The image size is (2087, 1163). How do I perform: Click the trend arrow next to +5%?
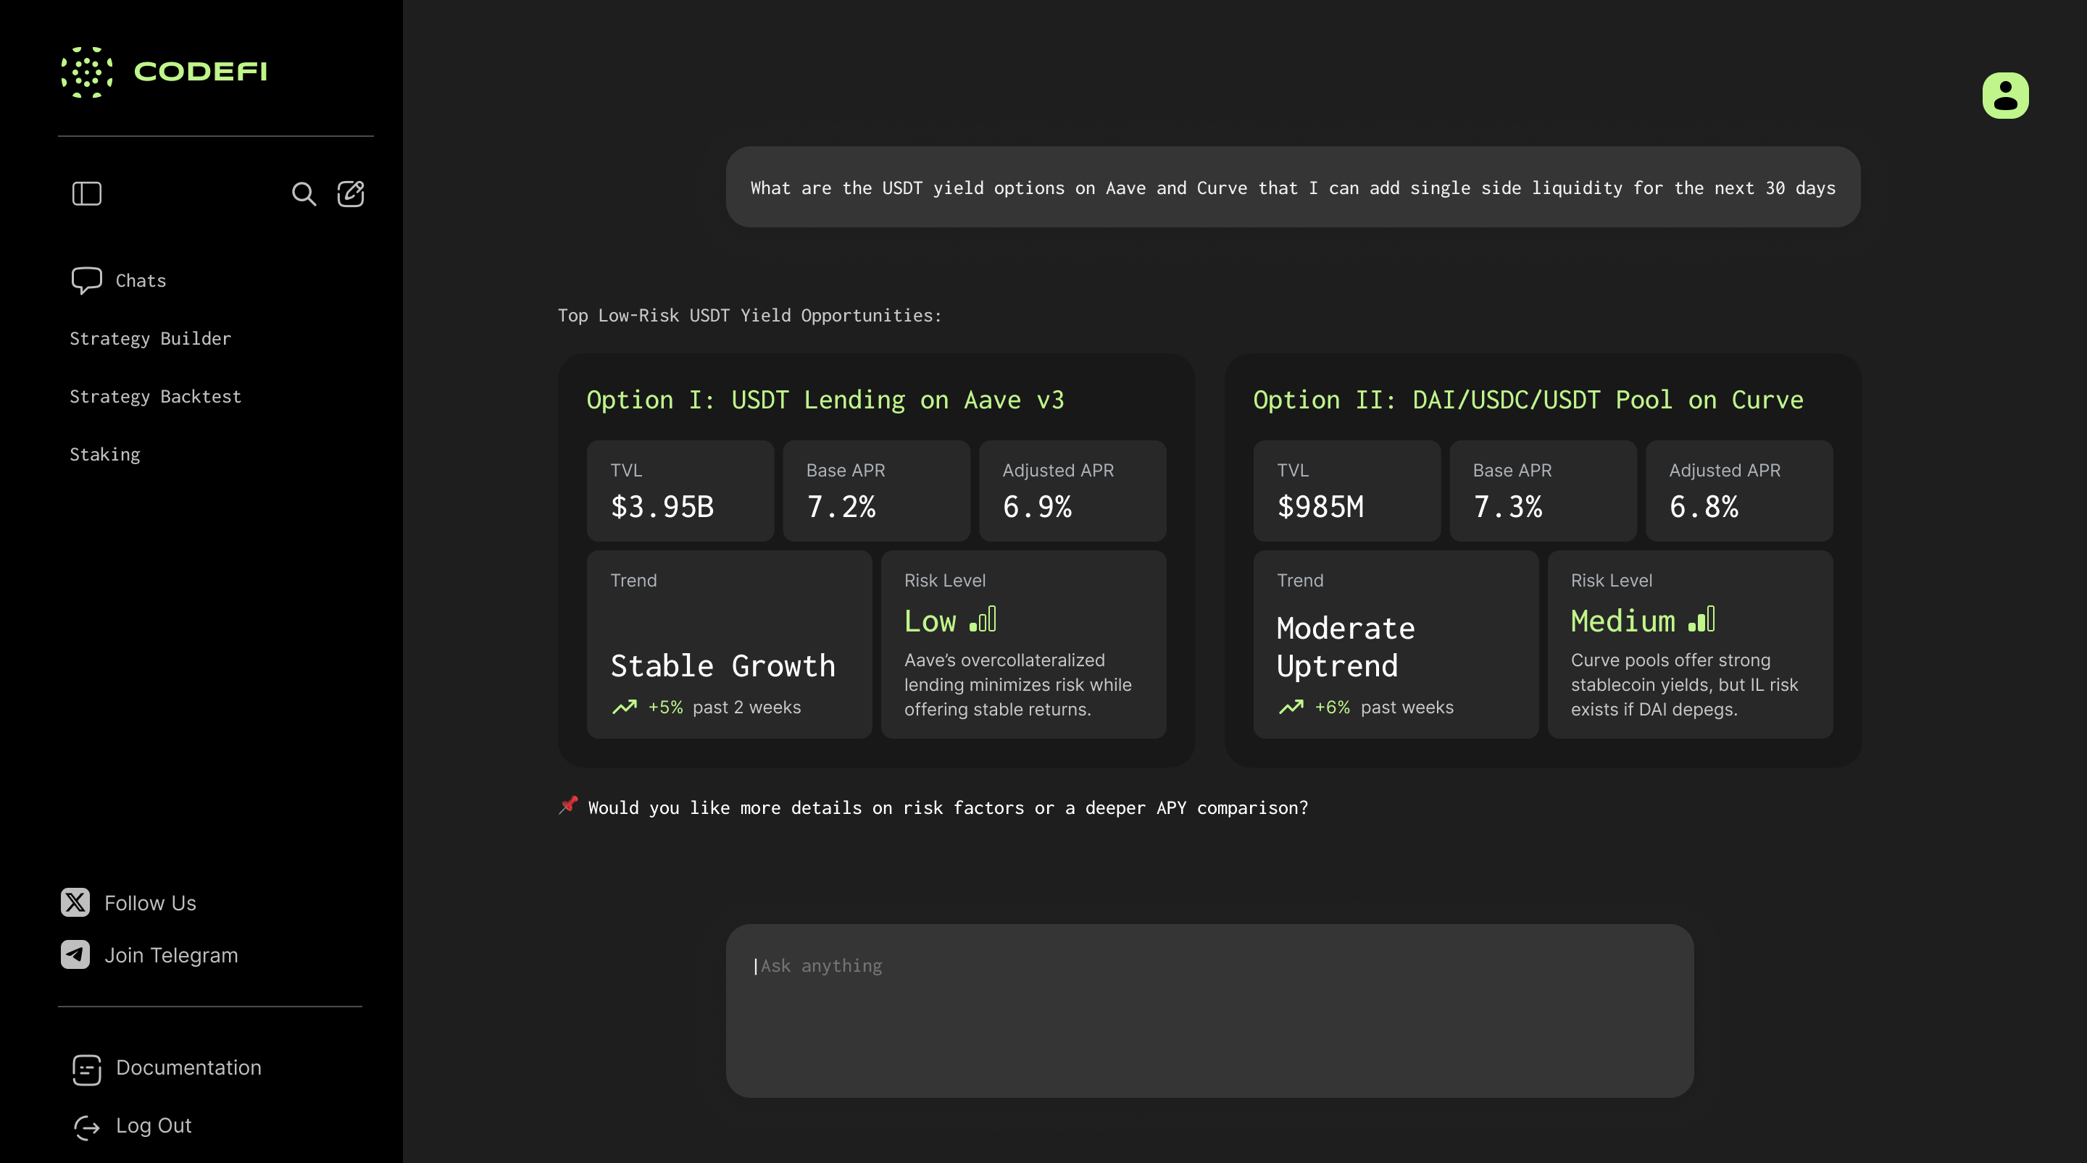coord(624,706)
